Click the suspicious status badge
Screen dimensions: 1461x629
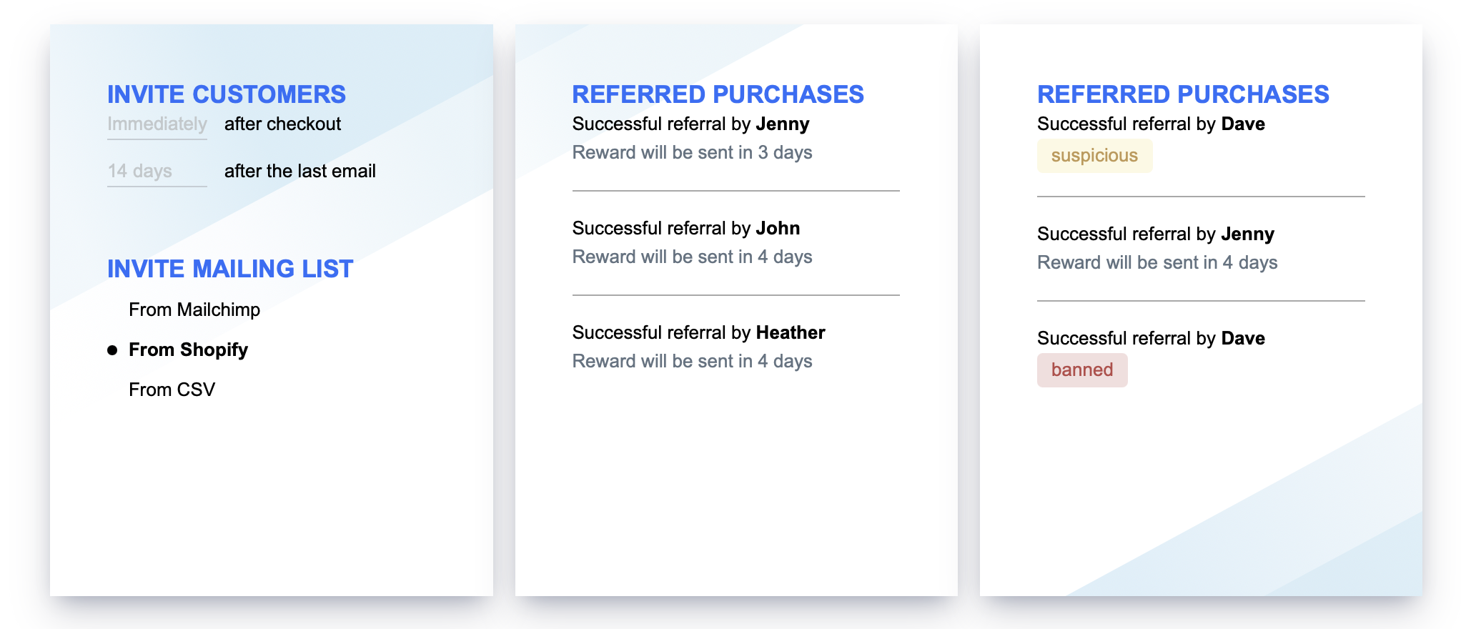pyautogui.click(x=1094, y=156)
